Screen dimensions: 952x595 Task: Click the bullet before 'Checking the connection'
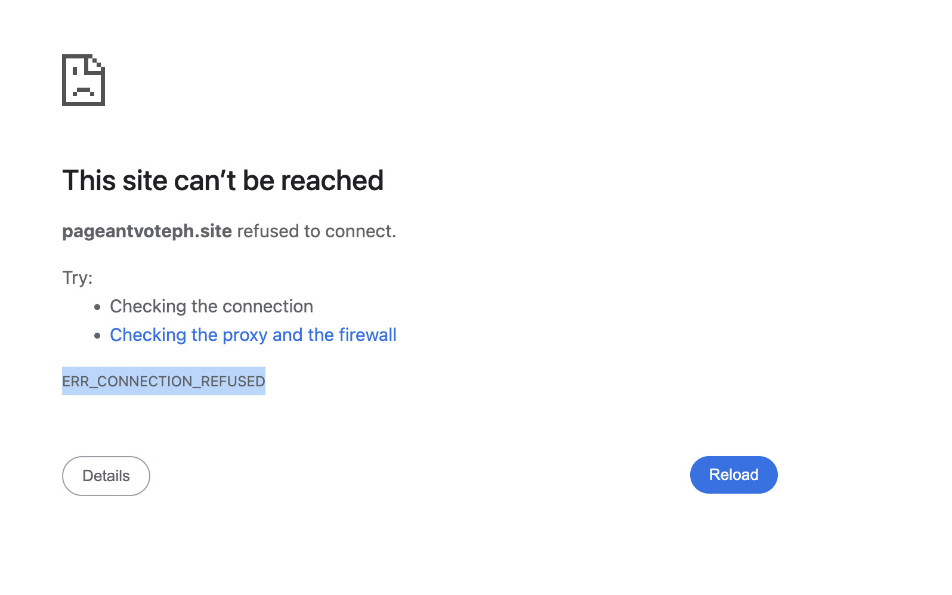(98, 308)
